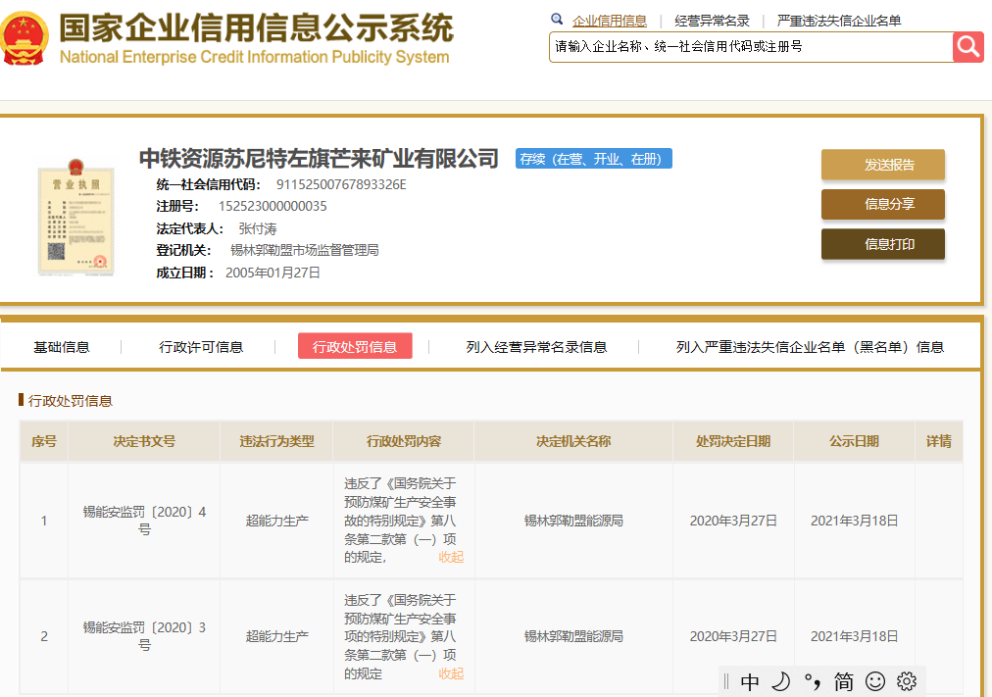The image size is (992, 697).
Task: Click registration authority 锡林郭勒盟市场监督管理局
Action: [304, 250]
